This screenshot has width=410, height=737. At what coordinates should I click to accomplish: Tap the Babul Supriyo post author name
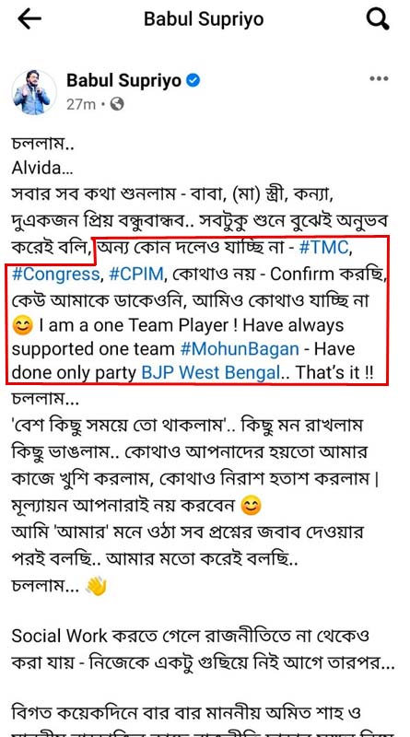point(123,81)
